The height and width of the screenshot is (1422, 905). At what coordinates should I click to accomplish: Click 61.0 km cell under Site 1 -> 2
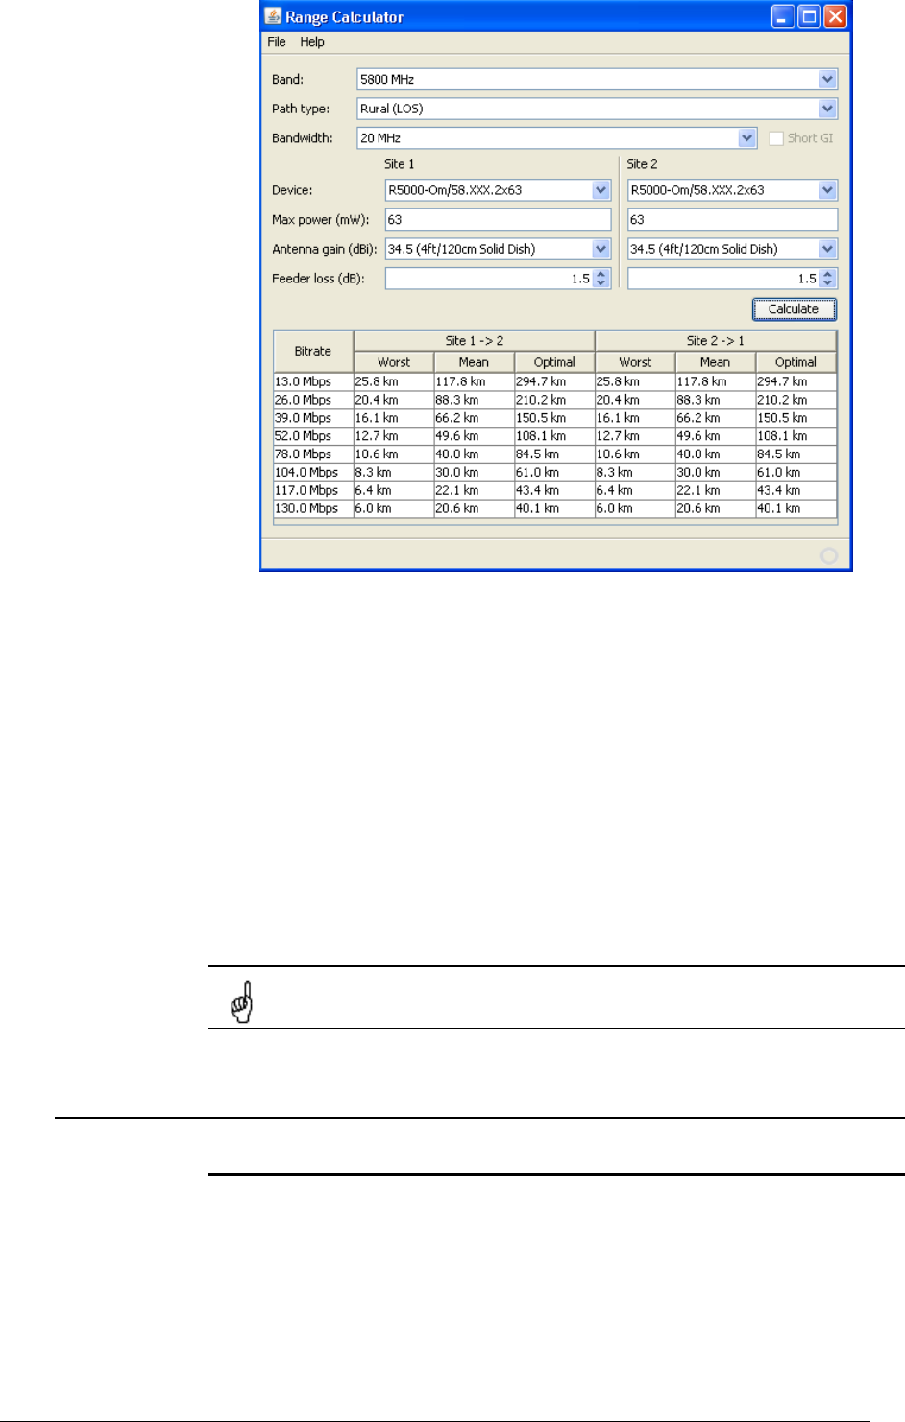coord(554,473)
